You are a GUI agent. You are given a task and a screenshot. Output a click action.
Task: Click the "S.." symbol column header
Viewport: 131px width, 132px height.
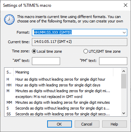pyautogui.click(x=9, y=72)
